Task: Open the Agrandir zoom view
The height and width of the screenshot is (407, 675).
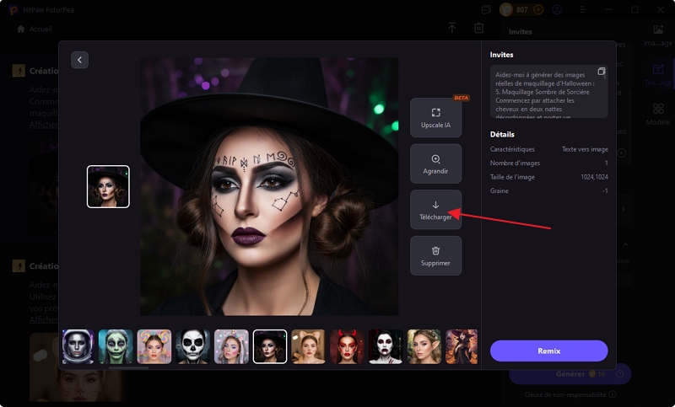Action: (435, 163)
